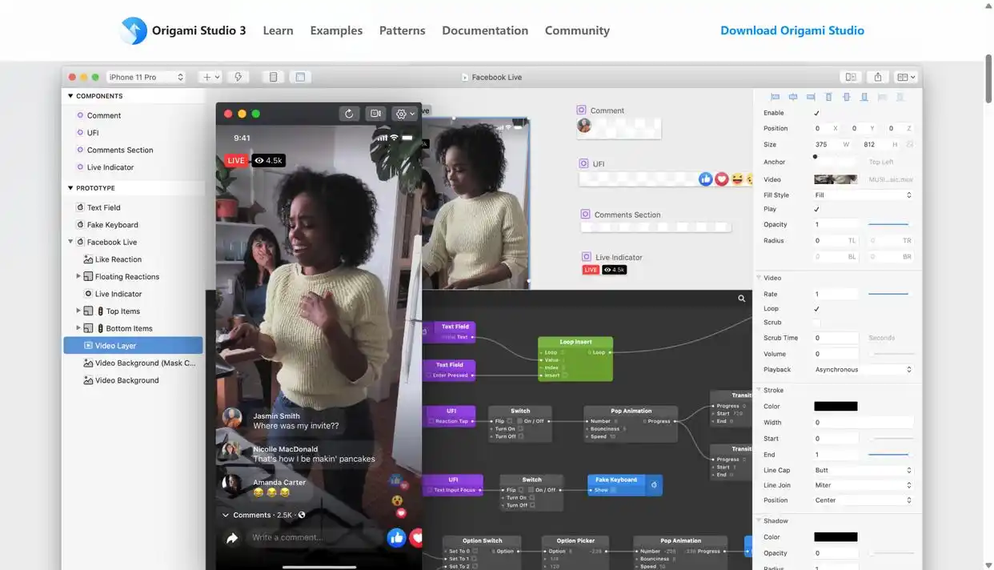This screenshot has height=570, width=994.
Task: Open the Fill Style dropdown
Action: tap(863, 195)
